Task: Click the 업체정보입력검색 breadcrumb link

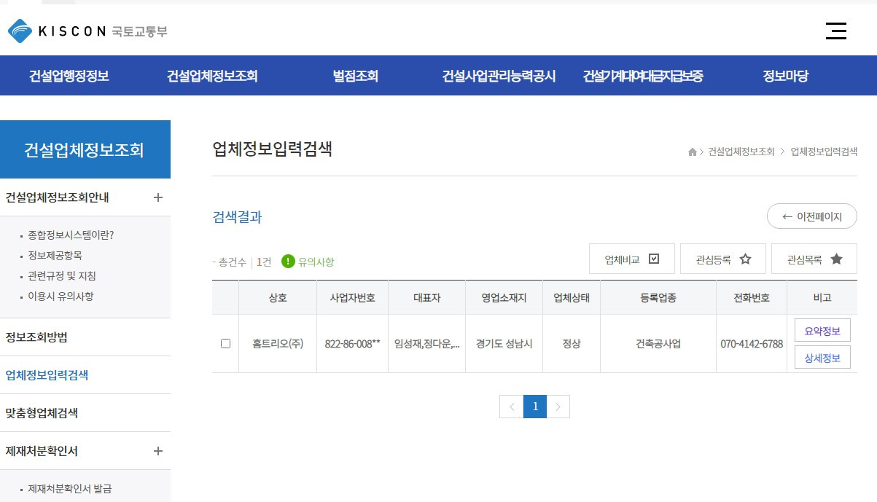Action: (x=824, y=152)
